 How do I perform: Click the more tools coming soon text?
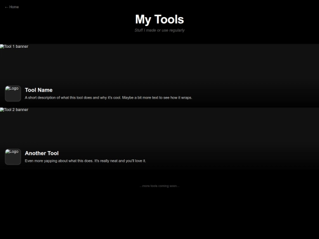tap(159, 186)
